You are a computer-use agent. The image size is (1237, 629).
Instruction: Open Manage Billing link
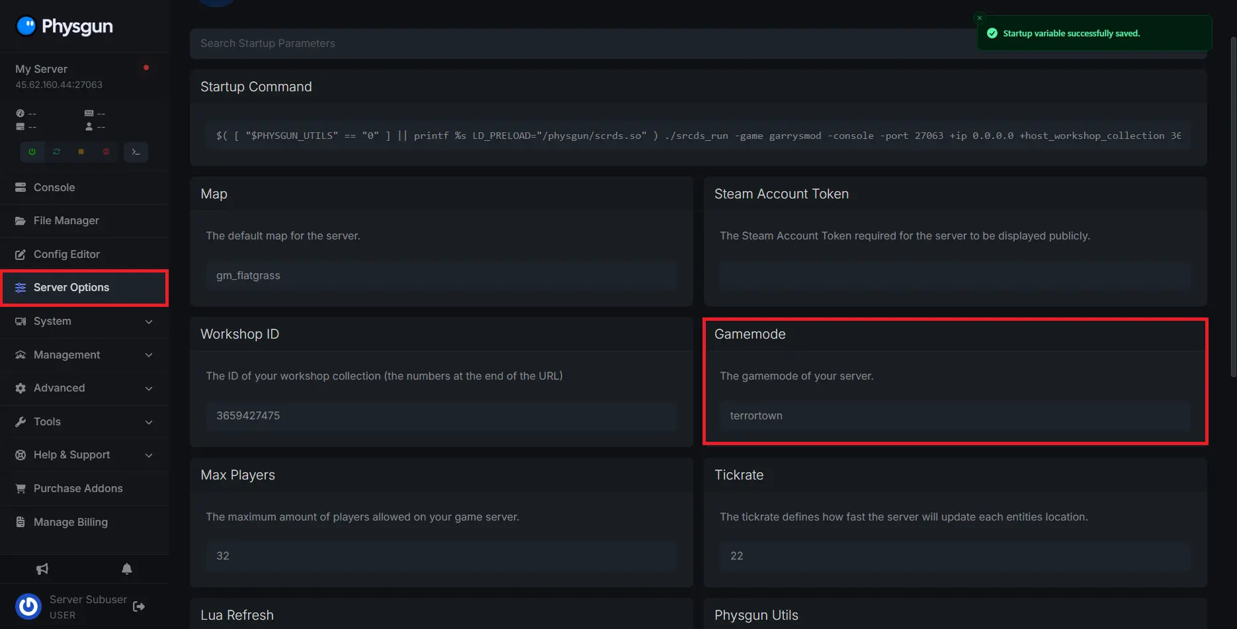pyautogui.click(x=70, y=523)
